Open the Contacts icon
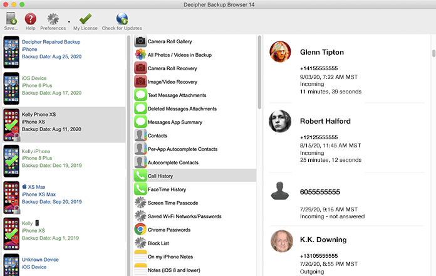 (140, 135)
